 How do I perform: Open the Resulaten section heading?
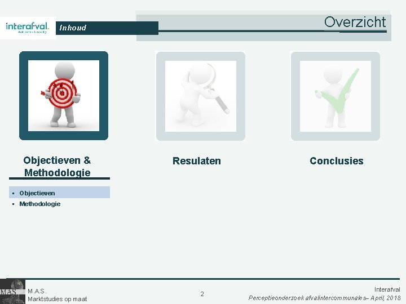[x=197, y=161]
